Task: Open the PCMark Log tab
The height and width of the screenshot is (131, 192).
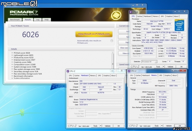Action: pos(37,20)
